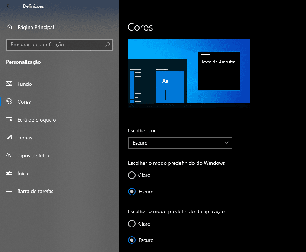306x252 pixels.
Task: Go to the Barra de tarefas page
Action: [60, 191]
